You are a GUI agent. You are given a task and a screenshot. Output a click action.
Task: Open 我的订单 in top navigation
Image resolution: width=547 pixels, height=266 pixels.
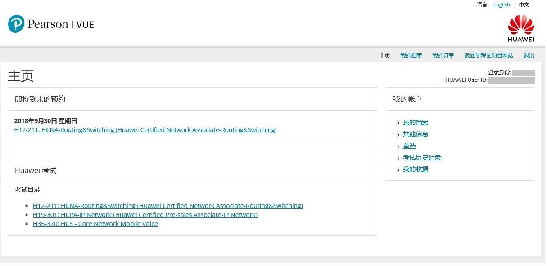[x=443, y=56]
